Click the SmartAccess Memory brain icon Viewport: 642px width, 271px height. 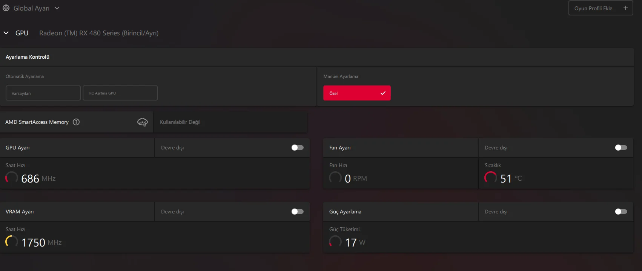(143, 122)
